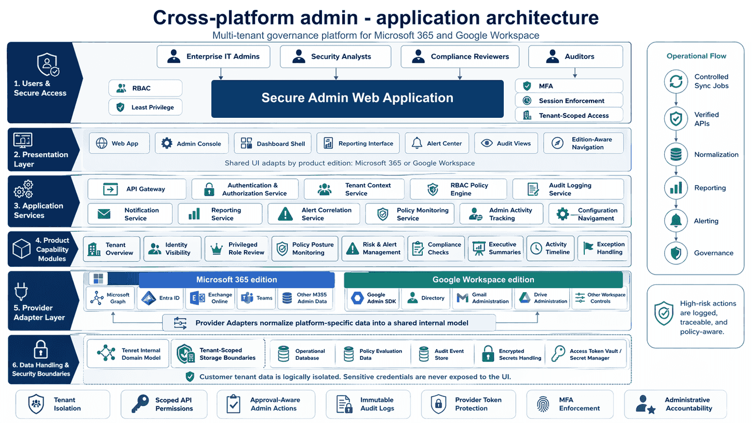Click the Compliance Checks module
The height and width of the screenshot is (423, 752).
(436, 249)
